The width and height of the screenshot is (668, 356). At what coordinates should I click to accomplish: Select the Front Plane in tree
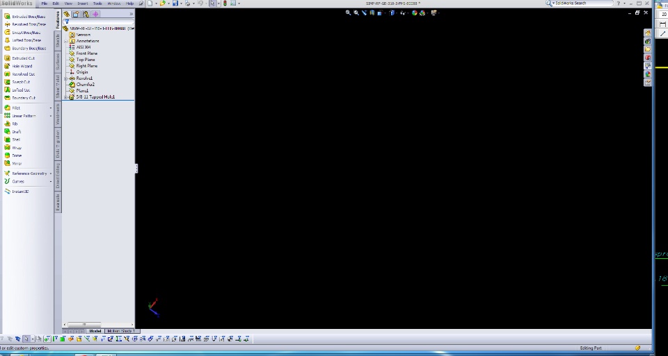coord(83,53)
